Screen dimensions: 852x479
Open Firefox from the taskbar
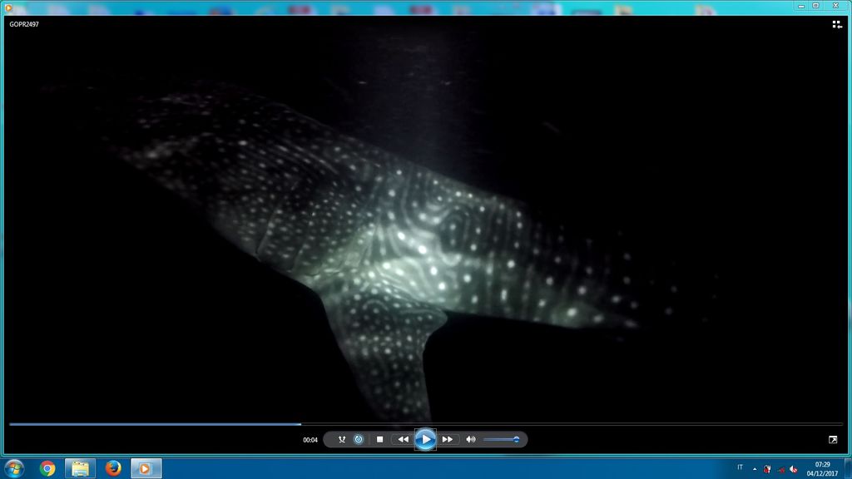click(113, 468)
